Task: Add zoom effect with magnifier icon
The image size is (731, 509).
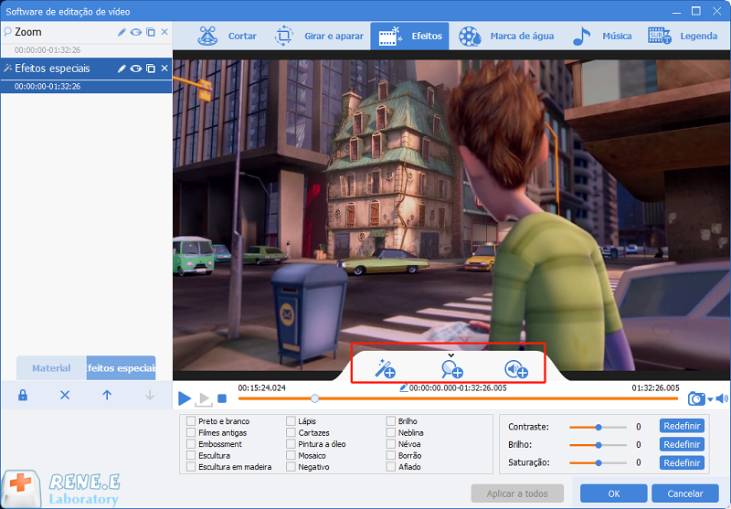Action: (x=451, y=369)
